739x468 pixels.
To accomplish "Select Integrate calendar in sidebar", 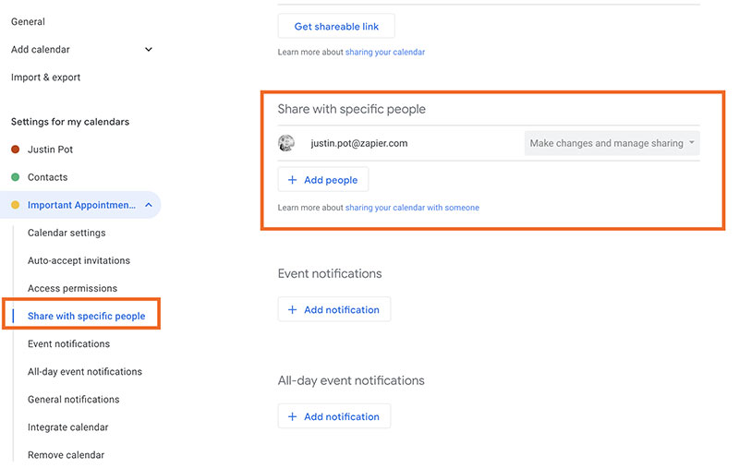I will [x=67, y=427].
